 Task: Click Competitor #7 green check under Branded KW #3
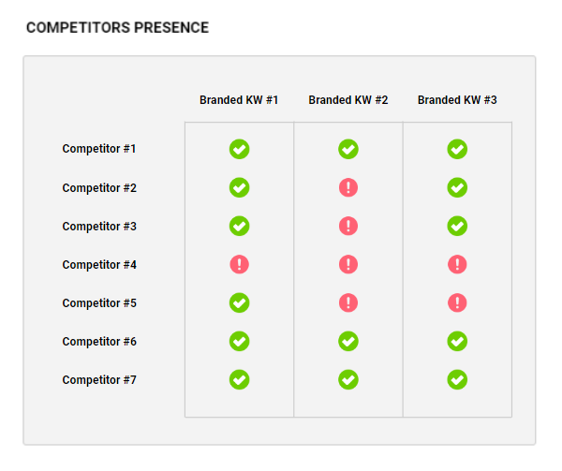pos(457,379)
